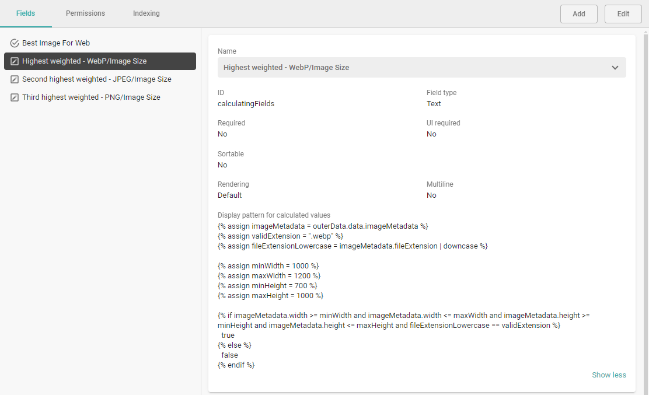Expand the Name dropdown chevron arrow
Viewport: 649px width, 395px height.
pos(615,68)
